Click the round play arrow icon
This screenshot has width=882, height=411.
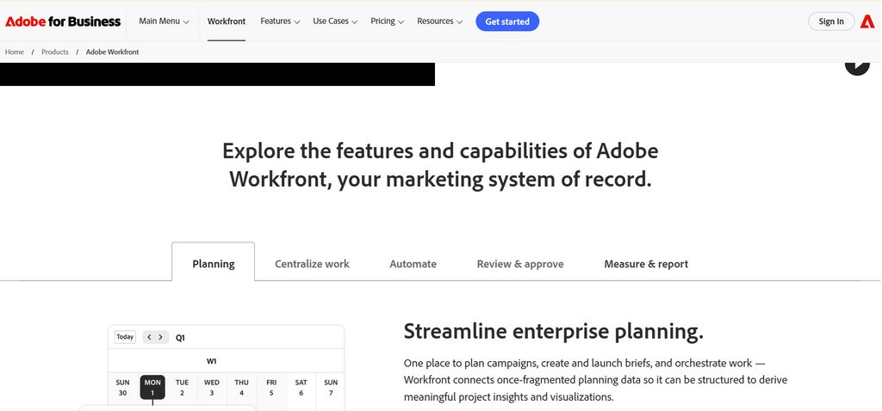click(857, 66)
